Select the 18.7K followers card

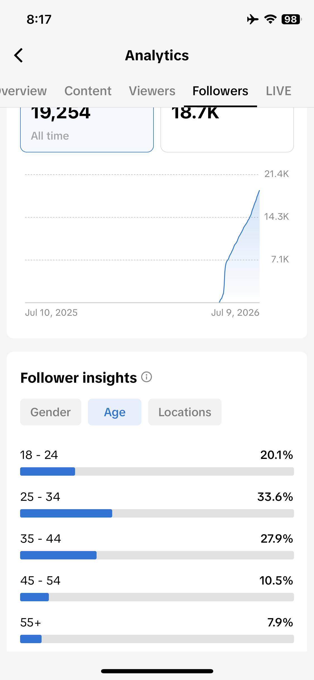pos(227,130)
